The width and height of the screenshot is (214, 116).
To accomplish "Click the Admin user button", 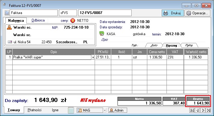I will click(118, 110).
